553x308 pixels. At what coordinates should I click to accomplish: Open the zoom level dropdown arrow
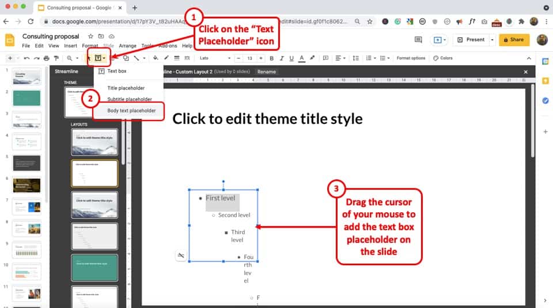click(77, 58)
